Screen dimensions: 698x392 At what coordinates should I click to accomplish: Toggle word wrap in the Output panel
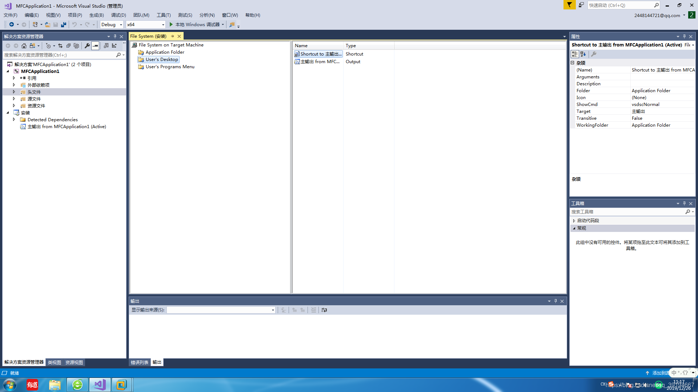coord(324,310)
